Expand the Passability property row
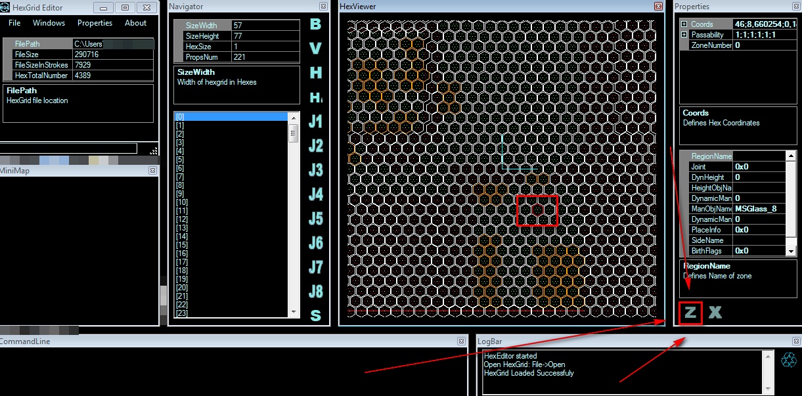 (684, 35)
